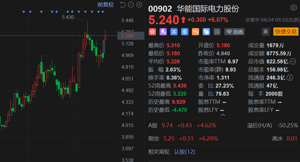
Task: Click the A股 price 9.74
Action: pyautogui.click(x=167, y=125)
